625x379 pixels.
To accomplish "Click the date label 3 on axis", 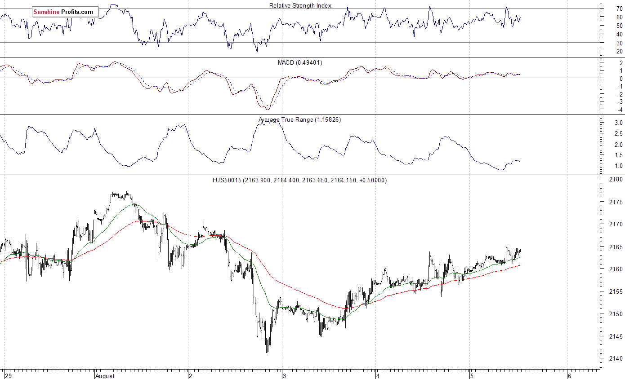I will 285,375.
